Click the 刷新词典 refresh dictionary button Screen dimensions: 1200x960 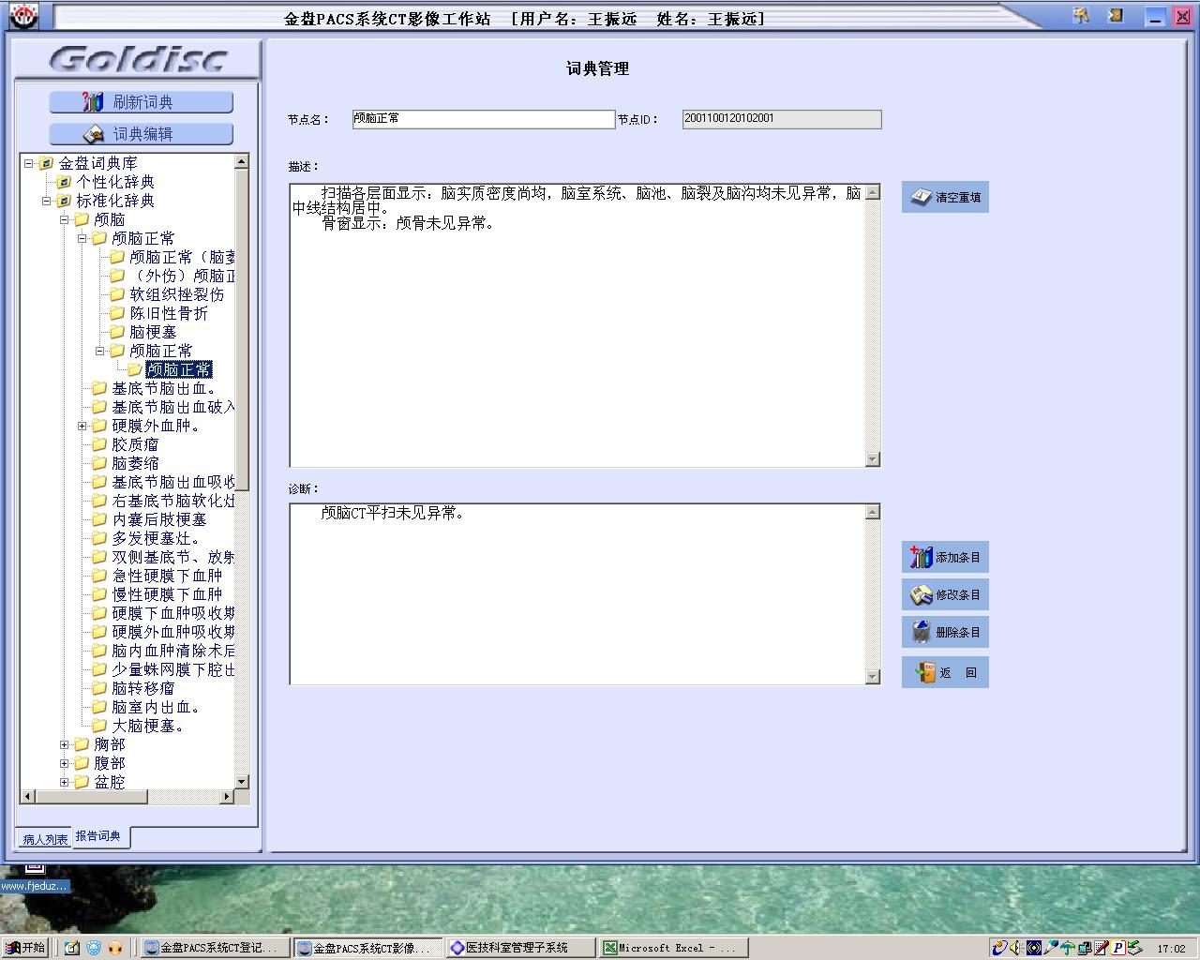pyautogui.click(x=141, y=102)
